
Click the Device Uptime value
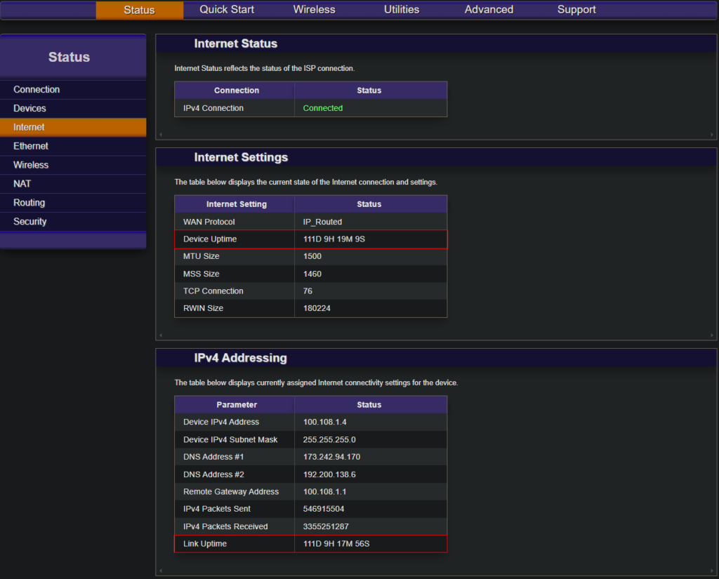[x=334, y=239]
